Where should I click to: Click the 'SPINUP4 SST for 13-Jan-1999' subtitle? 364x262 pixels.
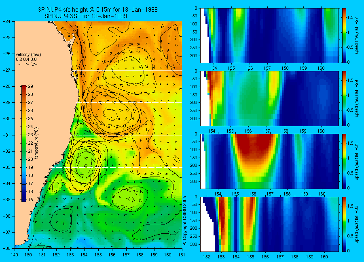[x=86, y=16]
